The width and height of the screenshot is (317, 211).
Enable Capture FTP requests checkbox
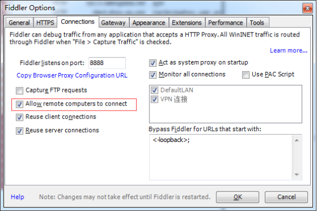coord(19,91)
